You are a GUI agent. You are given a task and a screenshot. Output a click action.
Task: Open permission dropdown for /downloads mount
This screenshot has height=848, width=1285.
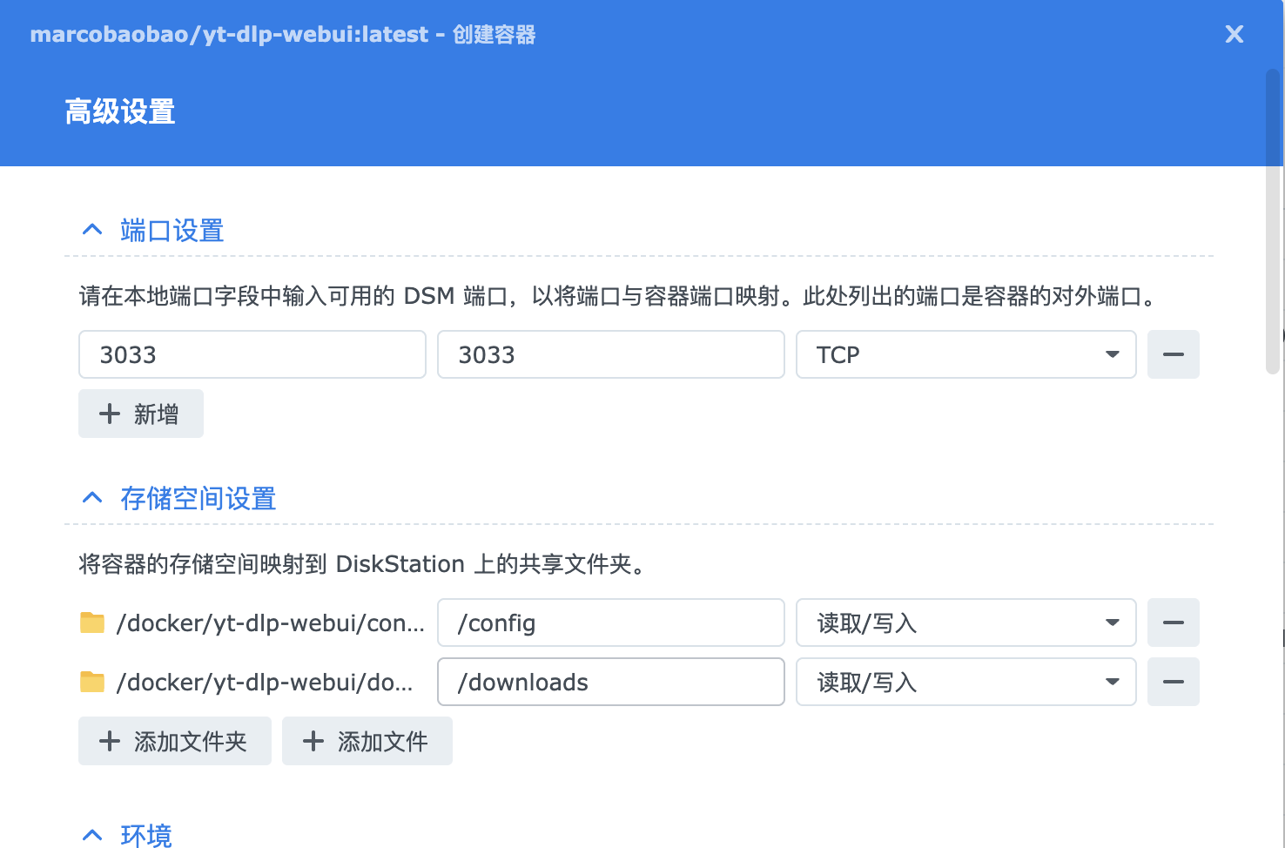coord(965,682)
